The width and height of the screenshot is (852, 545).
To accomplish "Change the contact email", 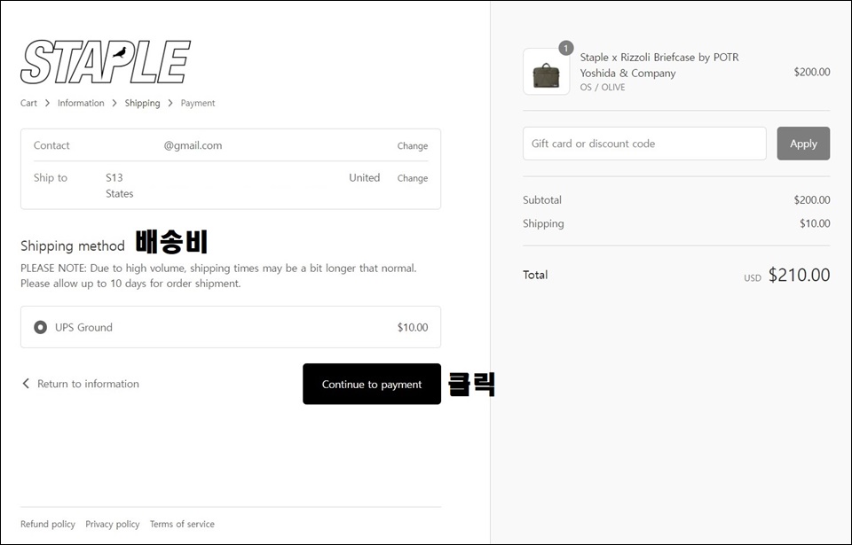I will click(x=413, y=146).
